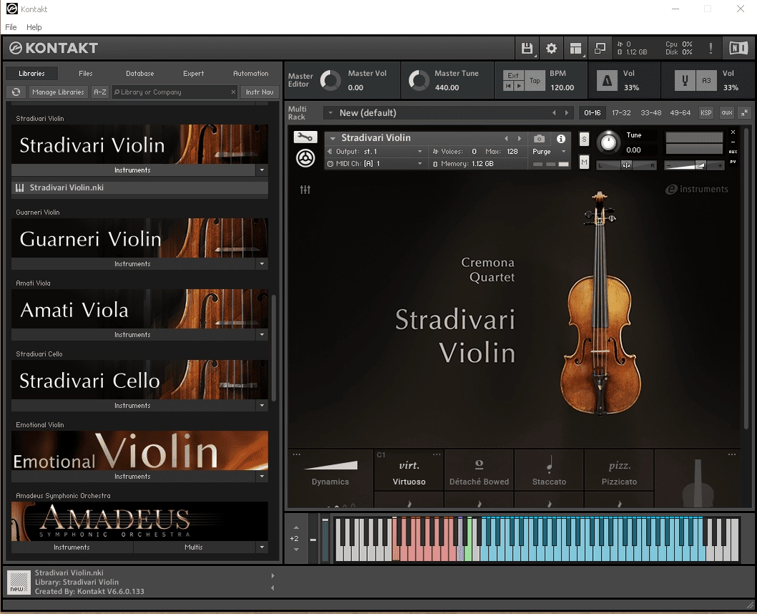Load the previous multi arrow
The image size is (757, 614).
[x=554, y=113]
